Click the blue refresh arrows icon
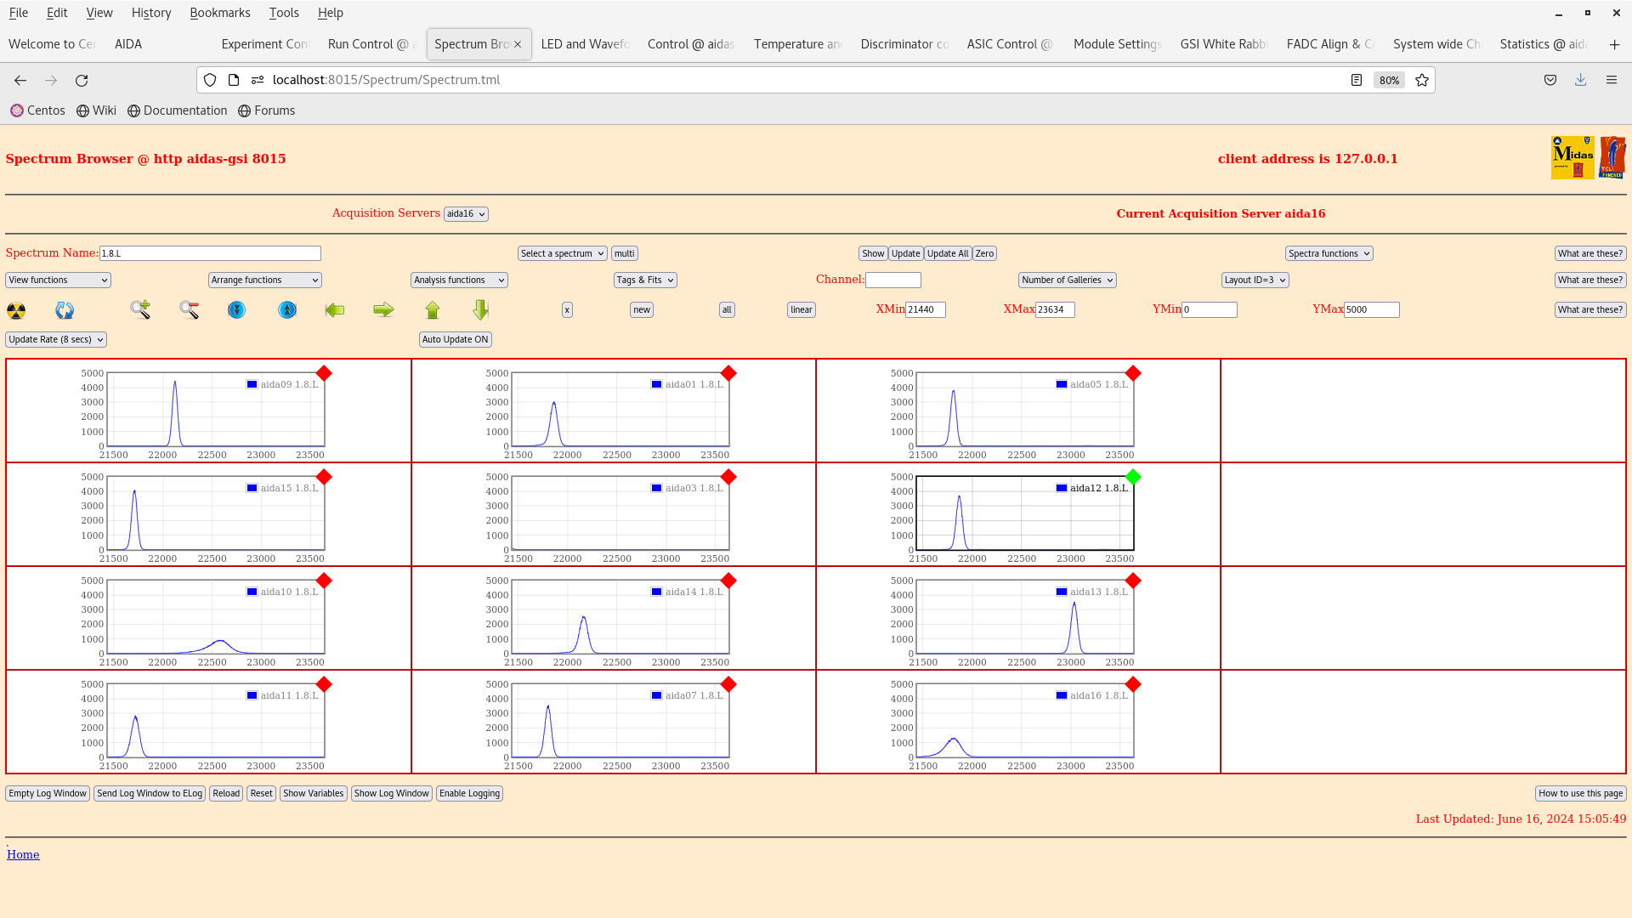The height and width of the screenshot is (918, 1632). [x=65, y=310]
